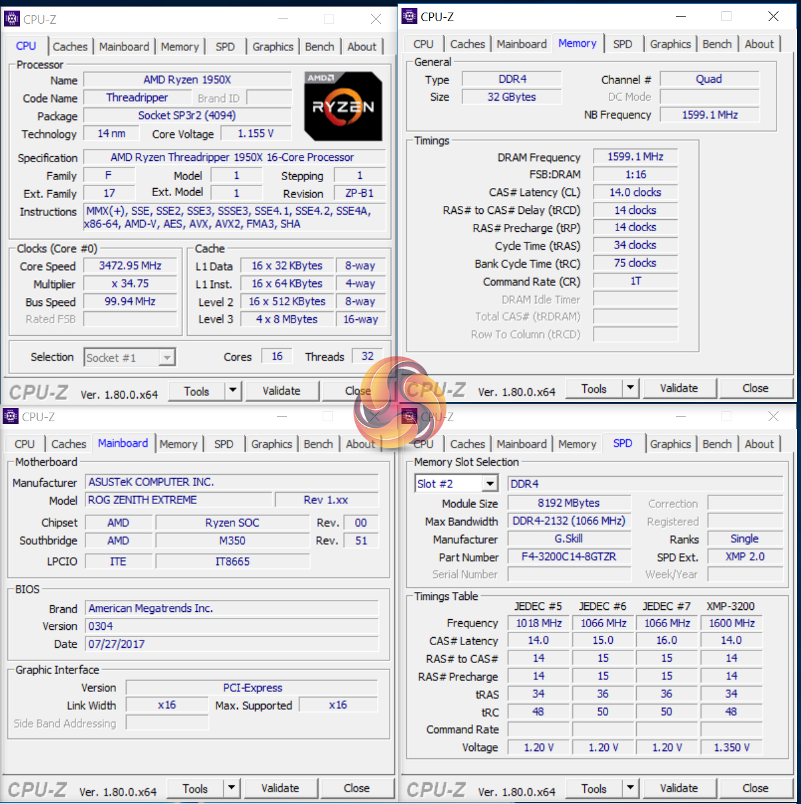Open Graphics tab in the Memory window
The width and height of the screenshot is (801, 804).
670,44
